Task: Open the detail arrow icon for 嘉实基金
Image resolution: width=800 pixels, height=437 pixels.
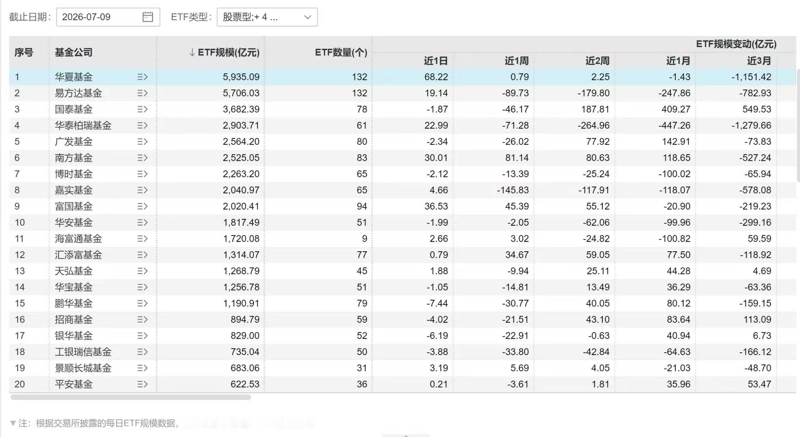Action: [142, 190]
